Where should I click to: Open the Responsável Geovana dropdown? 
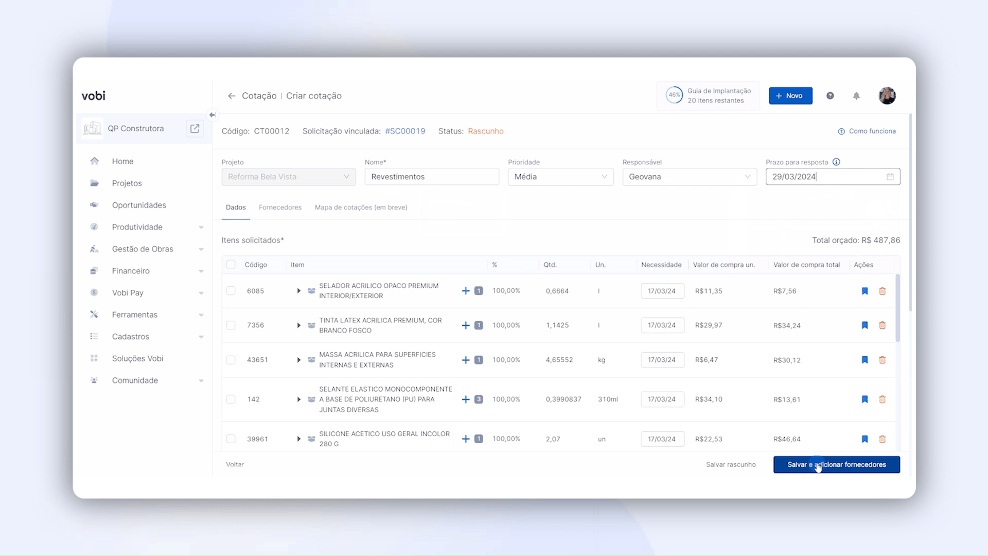pyautogui.click(x=689, y=177)
